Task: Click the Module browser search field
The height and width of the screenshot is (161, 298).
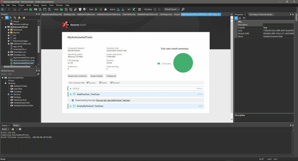Action: (x=18, y=74)
